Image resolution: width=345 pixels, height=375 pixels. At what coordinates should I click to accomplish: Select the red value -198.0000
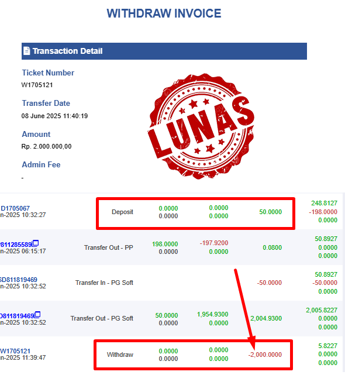323,212
